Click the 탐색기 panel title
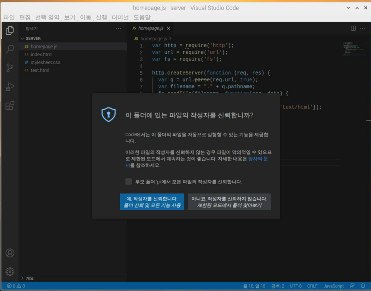The image size is (371, 291). pyautogui.click(x=32, y=28)
